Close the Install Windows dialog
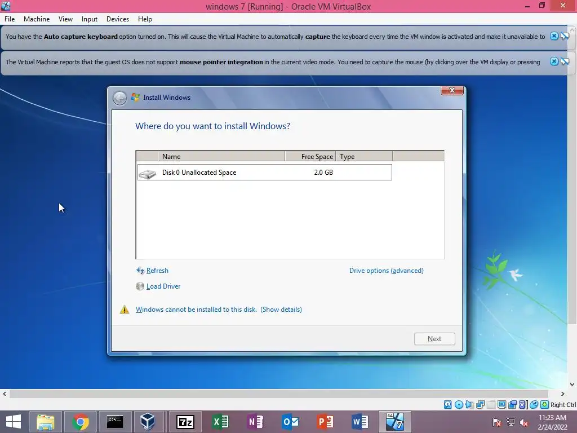Screen dimensions: 577x433 pyautogui.click(x=452, y=90)
